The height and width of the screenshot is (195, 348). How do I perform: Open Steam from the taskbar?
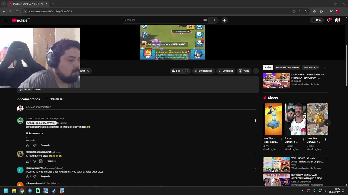tap(54, 191)
